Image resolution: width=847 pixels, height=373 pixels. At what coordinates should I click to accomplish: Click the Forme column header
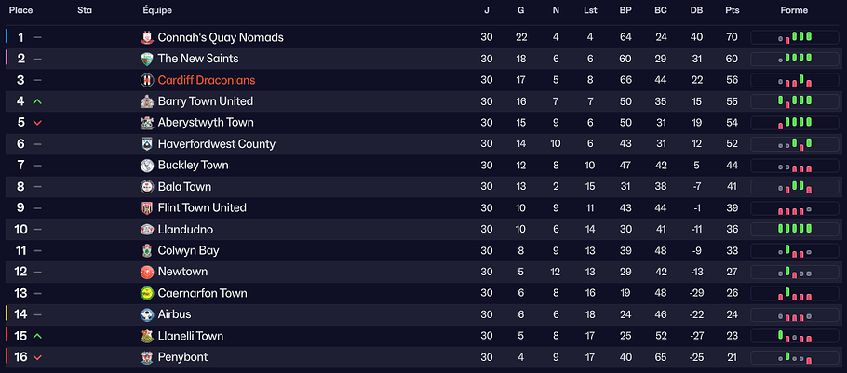pyautogui.click(x=794, y=10)
